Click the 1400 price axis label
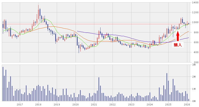 click(x=194, y=3)
